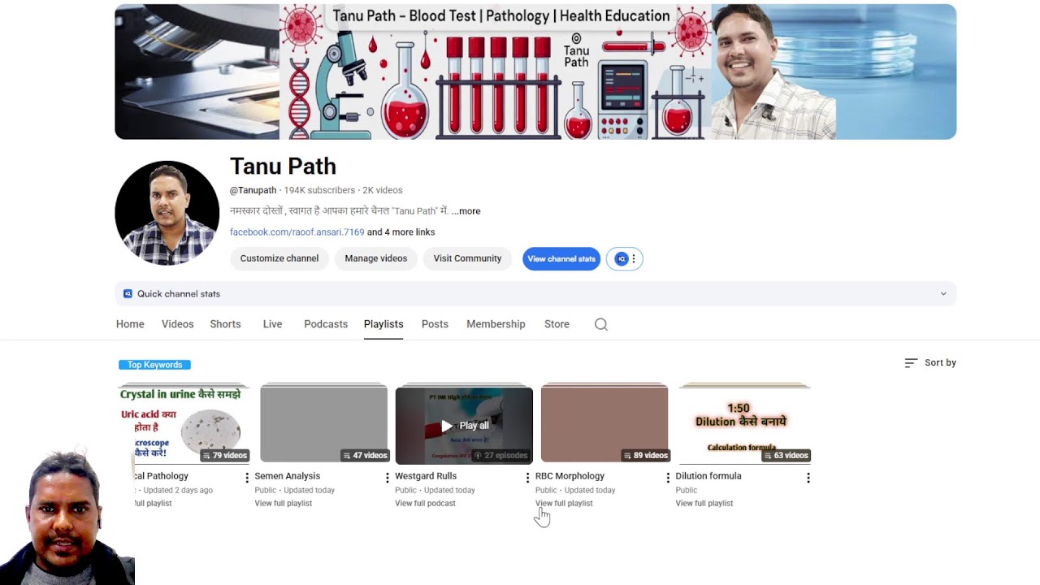
Task: Click 'and 4 more links'
Action: [x=401, y=232]
